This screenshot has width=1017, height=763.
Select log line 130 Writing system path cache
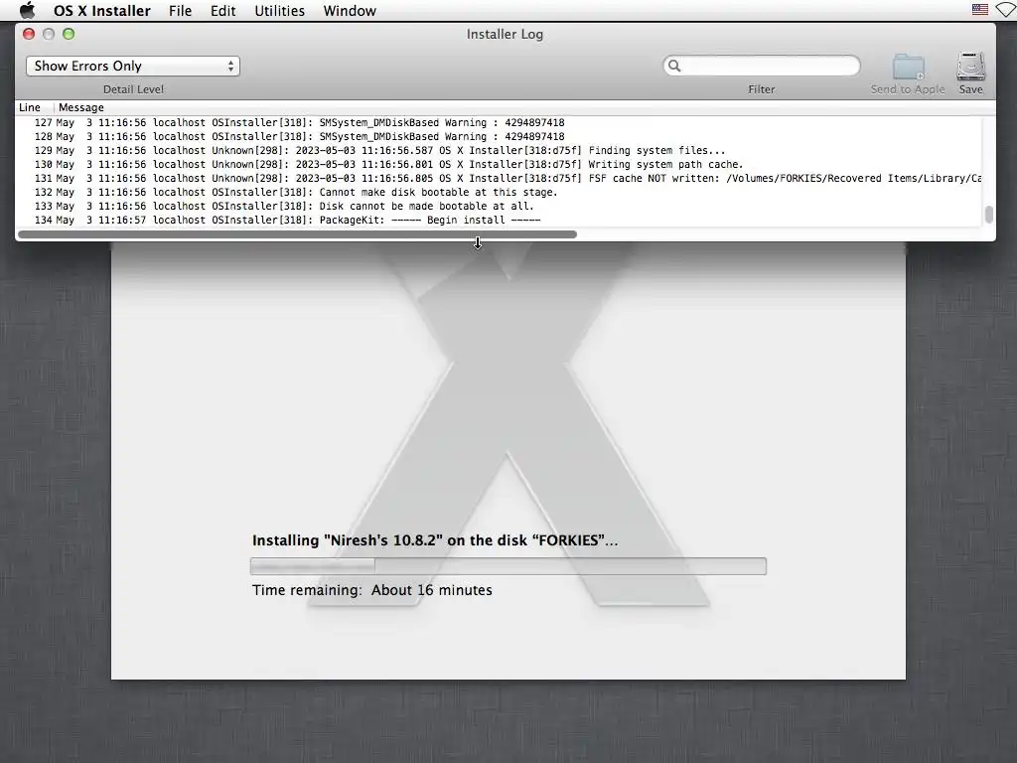pos(499,164)
